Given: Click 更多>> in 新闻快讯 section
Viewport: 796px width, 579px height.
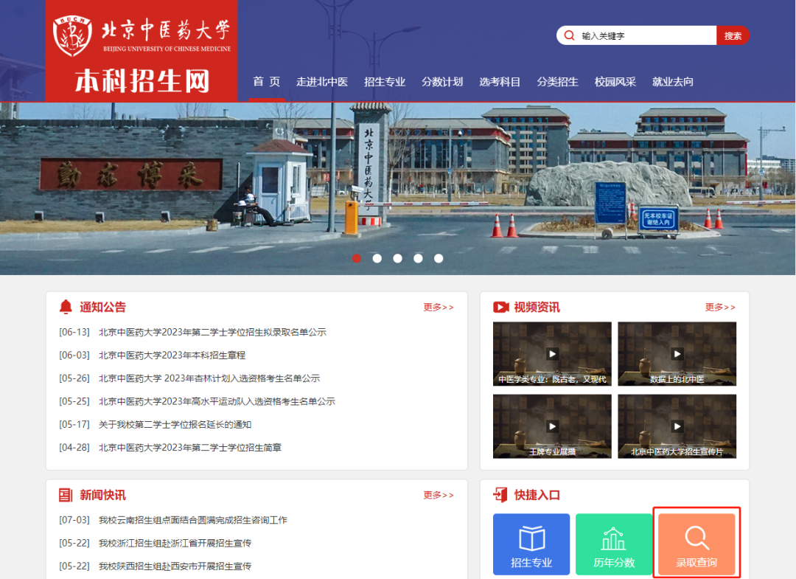Looking at the screenshot, I should [x=439, y=495].
